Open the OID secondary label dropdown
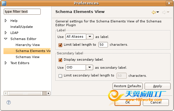The height and width of the screenshot is (111, 174). 89,67
